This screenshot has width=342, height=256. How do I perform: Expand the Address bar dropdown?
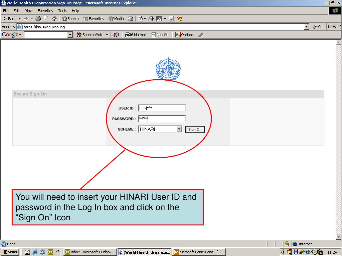coord(307,27)
